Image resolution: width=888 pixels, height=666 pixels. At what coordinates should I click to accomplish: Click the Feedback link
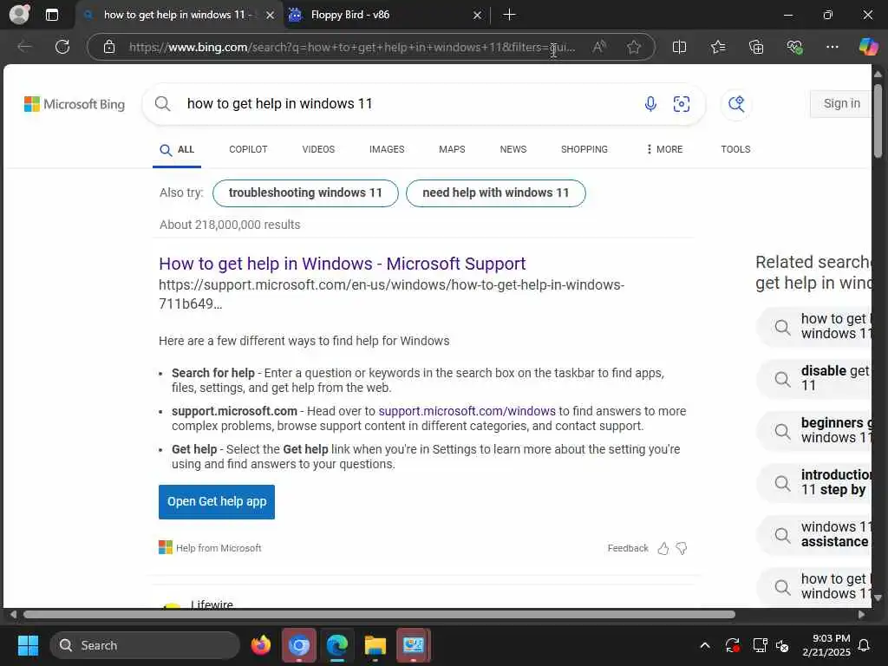click(x=628, y=548)
